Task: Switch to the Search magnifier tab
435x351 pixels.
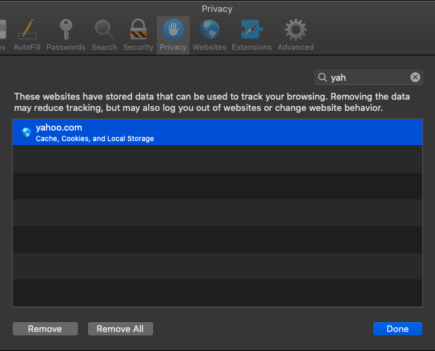Action: click(x=104, y=35)
